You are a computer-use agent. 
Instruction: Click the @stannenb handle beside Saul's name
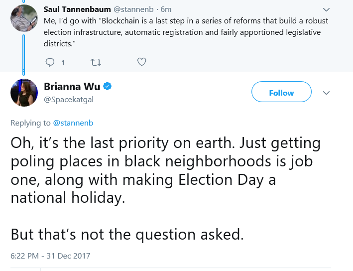pyautogui.click(x=133, y=9)
